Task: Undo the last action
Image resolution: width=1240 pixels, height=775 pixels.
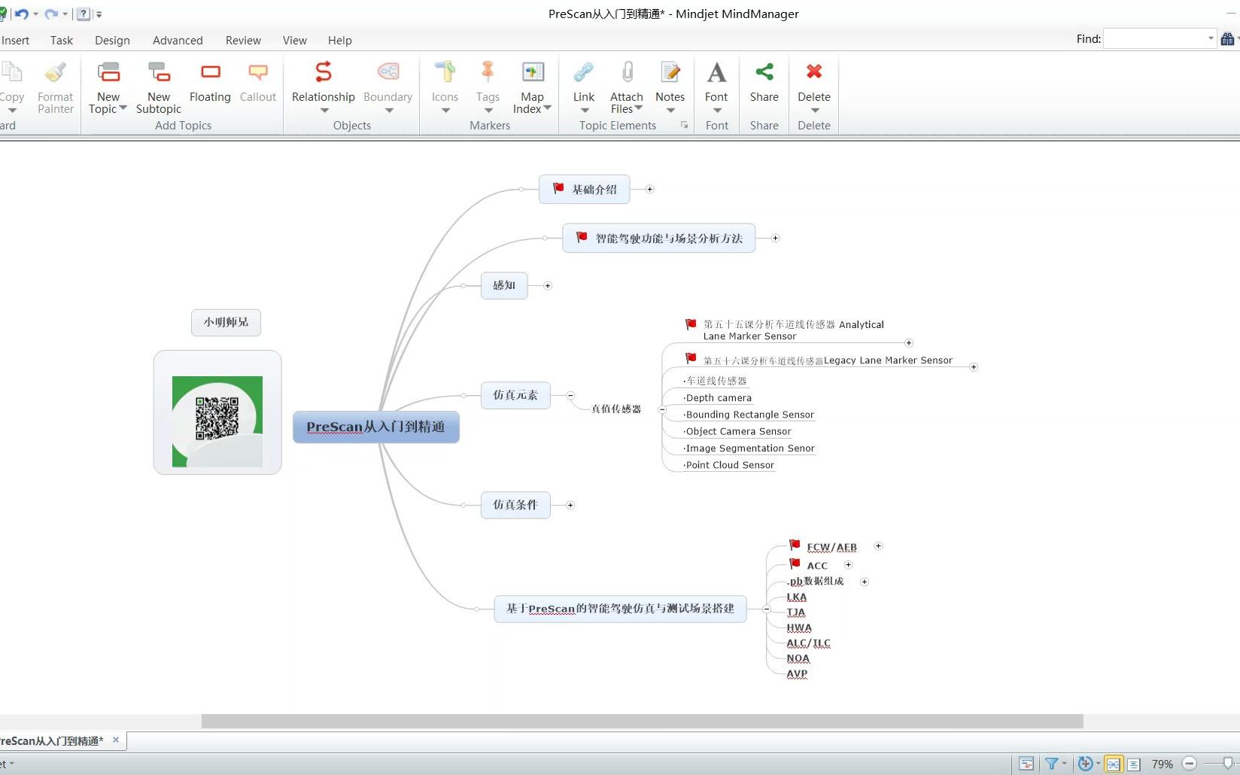Action: [x=22, y=14]
